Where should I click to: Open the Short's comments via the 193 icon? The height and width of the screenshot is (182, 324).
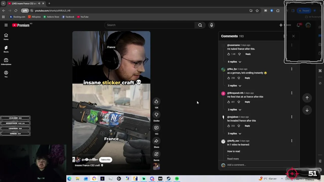pos(156,128)
